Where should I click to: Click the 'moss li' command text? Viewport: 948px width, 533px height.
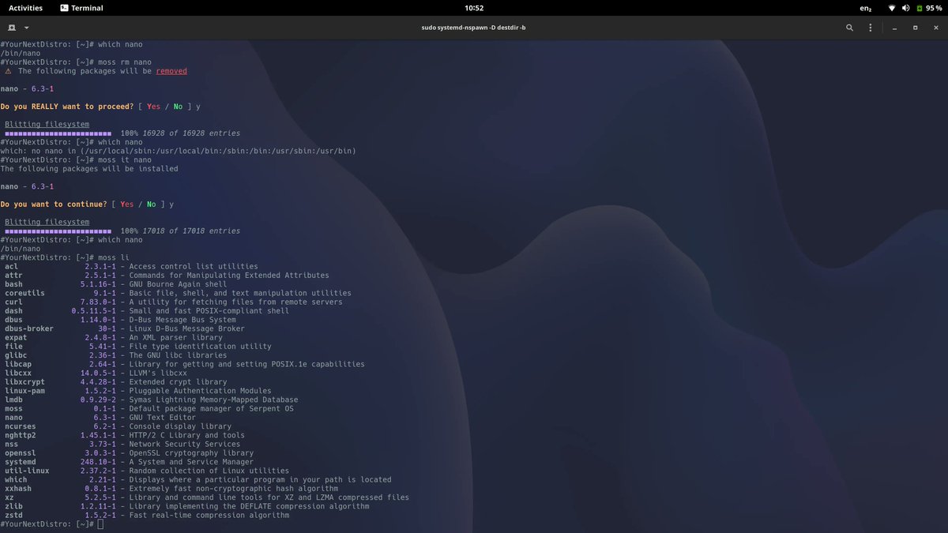point(114,257)
